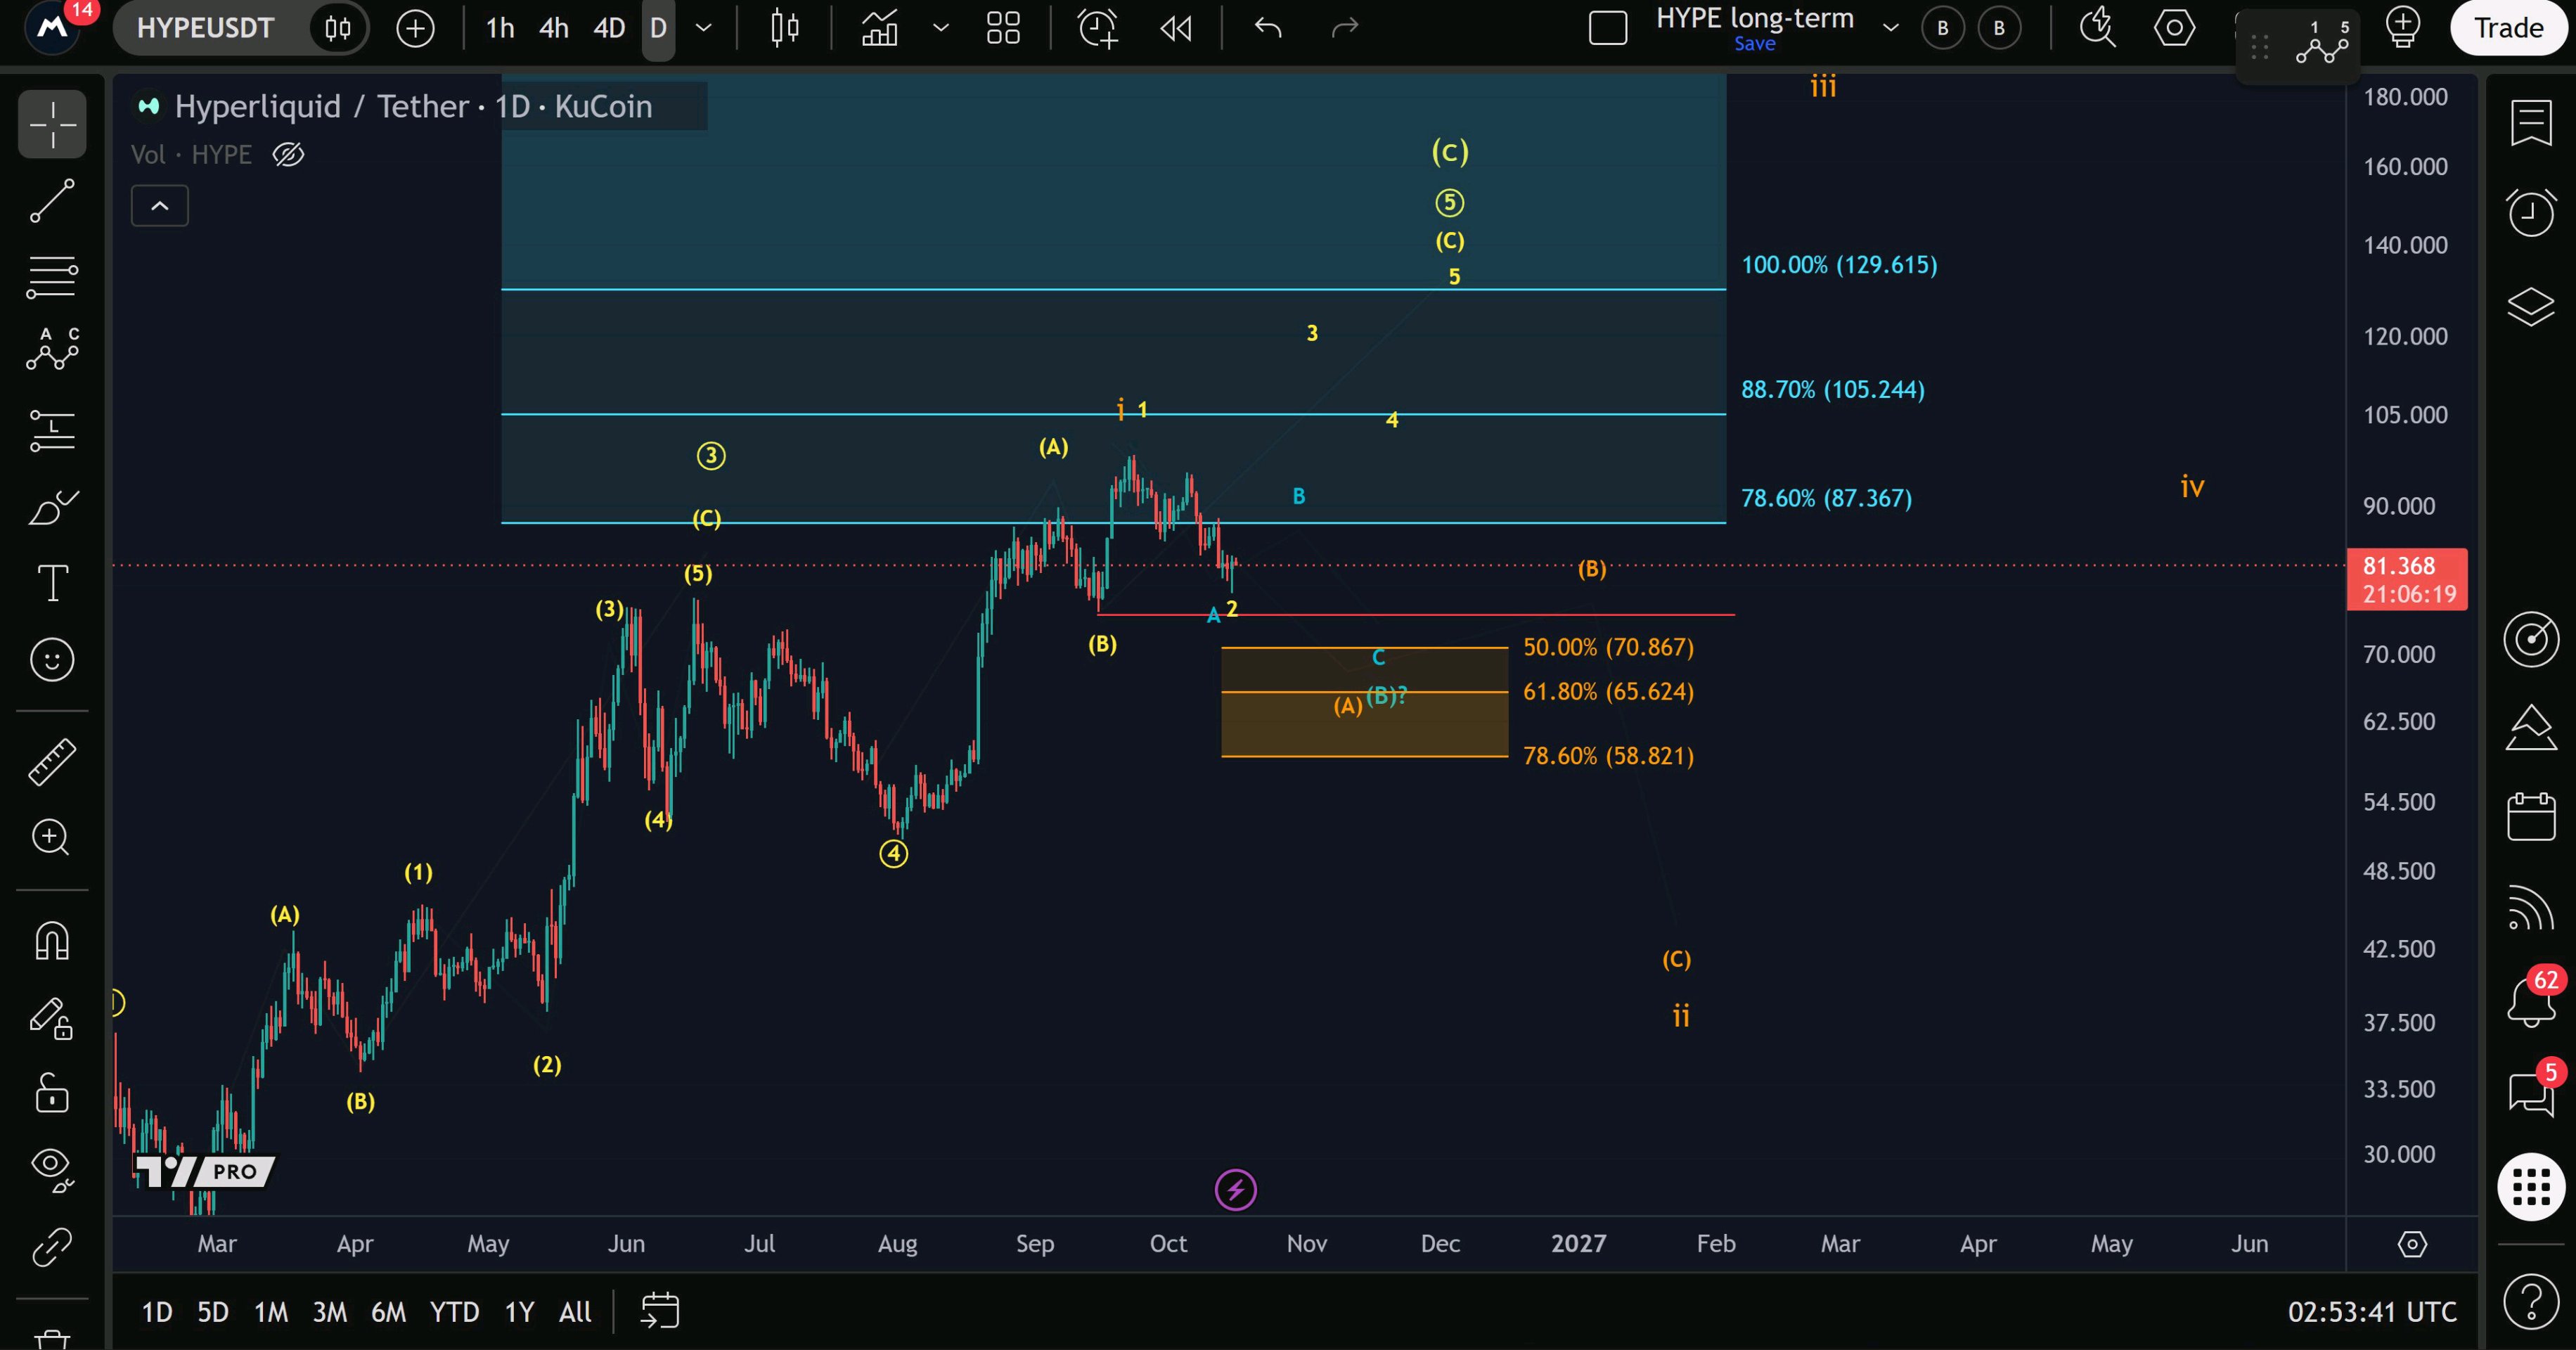Open the alerts clock panel
The height and width of the screenshot is (1350, 2576).
pyautogui.click(x=2531, y=212)
